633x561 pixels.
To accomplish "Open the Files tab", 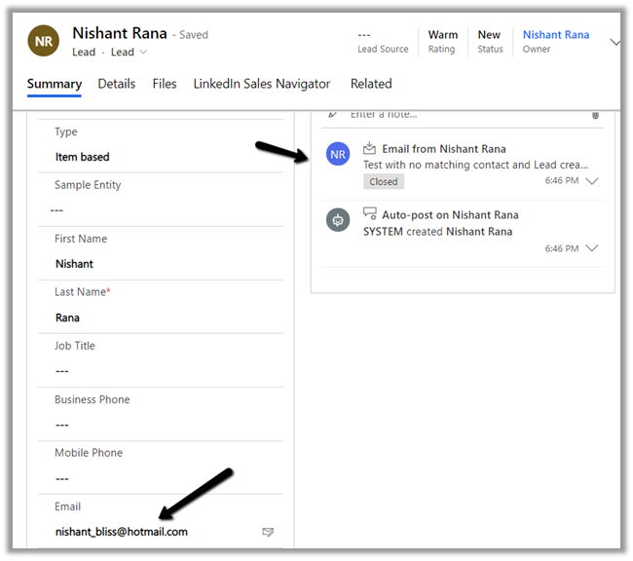I will point(165,84).
